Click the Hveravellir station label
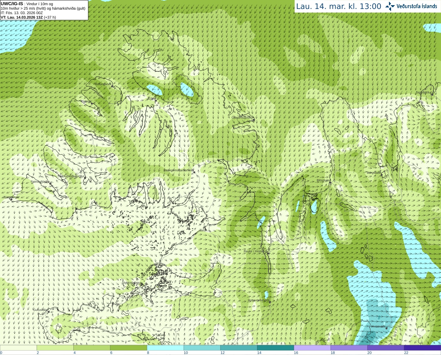 379,326
